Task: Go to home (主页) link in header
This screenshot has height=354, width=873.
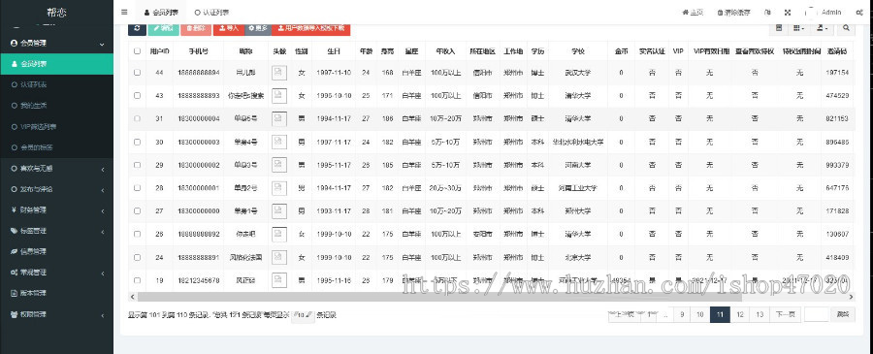Action: (x=693, y=13)
